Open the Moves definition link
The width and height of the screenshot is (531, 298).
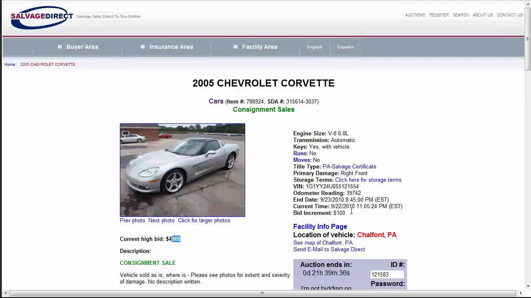click(x=302, y=160)
